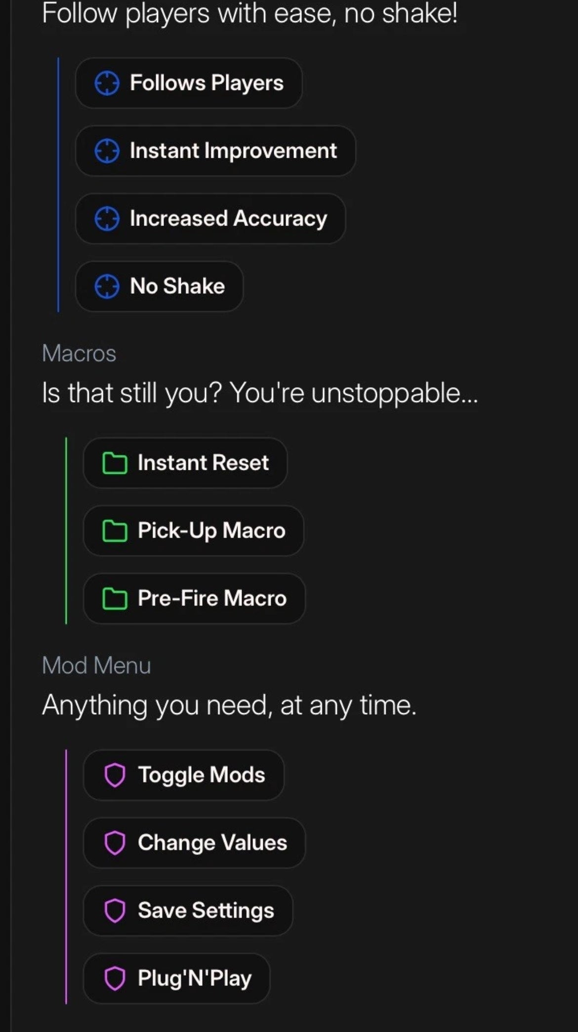Viewport: 578px width, 1032px height.
Task: Click shield icon beside Toggle Mods
Action: coord(115,775)
